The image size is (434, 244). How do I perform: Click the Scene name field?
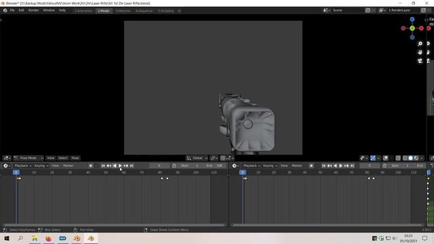coord(348,10)
